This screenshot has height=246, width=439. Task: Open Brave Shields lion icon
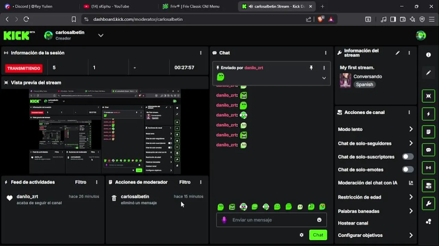(x=320, y=19)
